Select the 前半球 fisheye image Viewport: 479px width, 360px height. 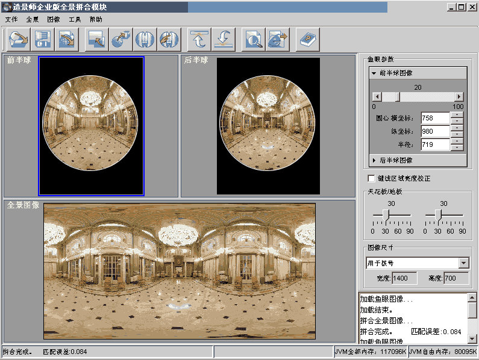pyautogui.click(x=91, y=126)
